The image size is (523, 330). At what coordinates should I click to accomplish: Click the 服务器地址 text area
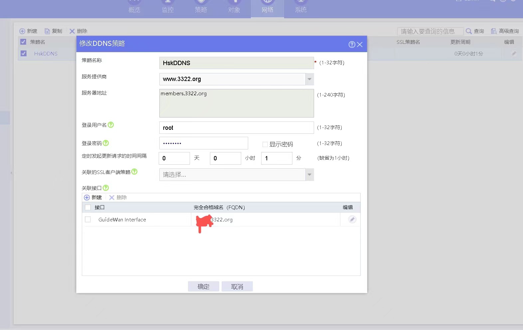237,103
